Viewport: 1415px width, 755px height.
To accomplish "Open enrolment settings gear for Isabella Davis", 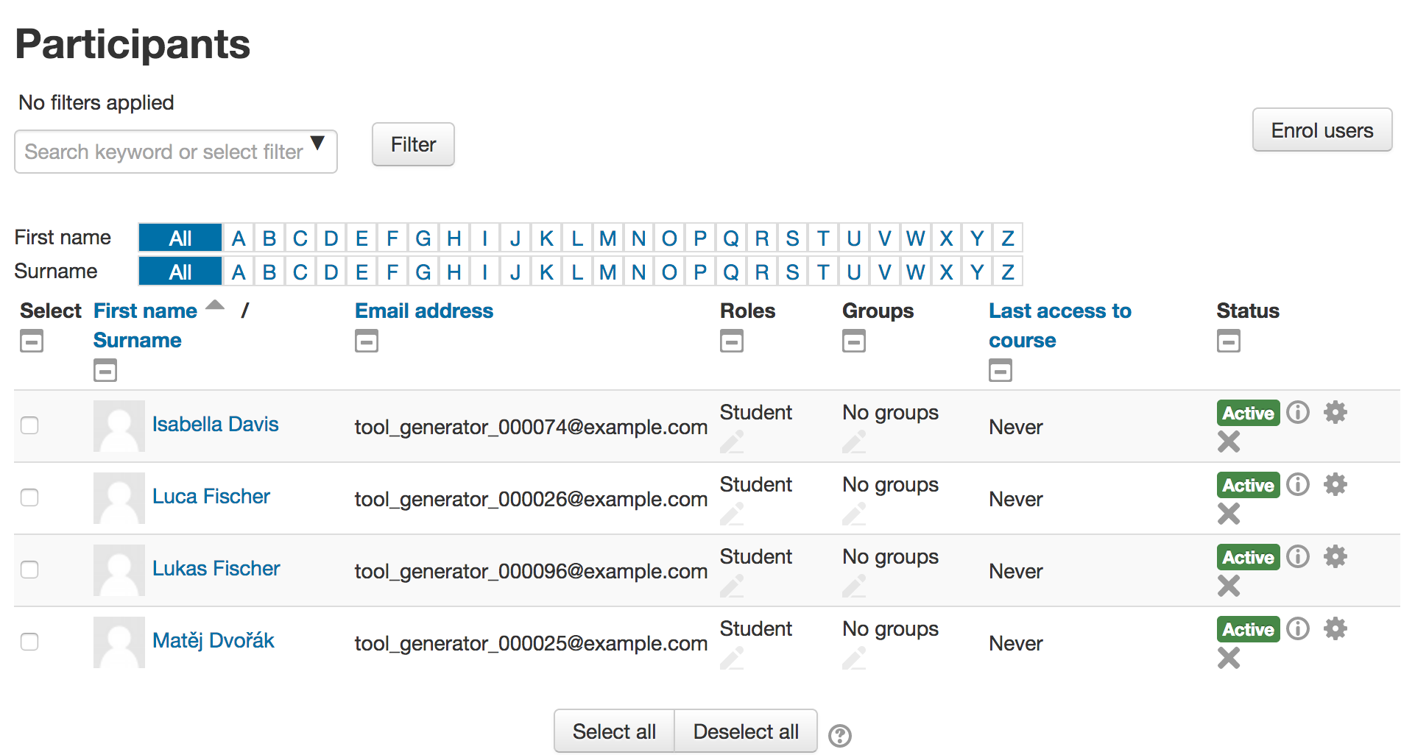I will (1335, 412).
